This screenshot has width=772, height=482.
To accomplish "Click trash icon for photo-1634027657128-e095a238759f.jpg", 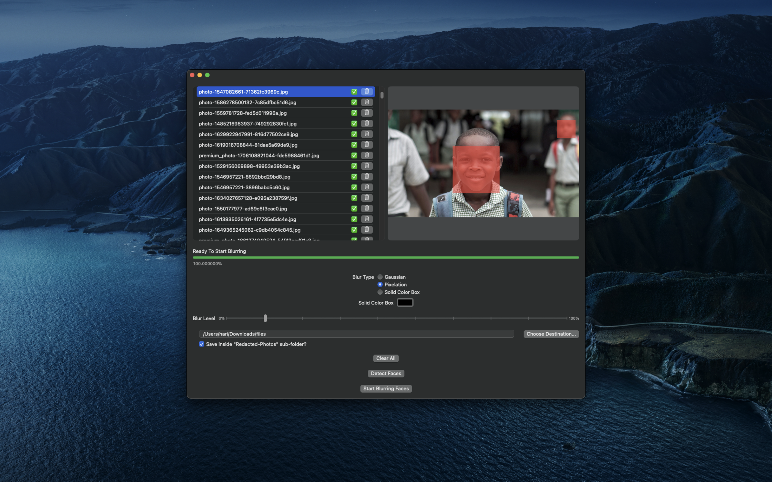I will [x=366, y=198].
